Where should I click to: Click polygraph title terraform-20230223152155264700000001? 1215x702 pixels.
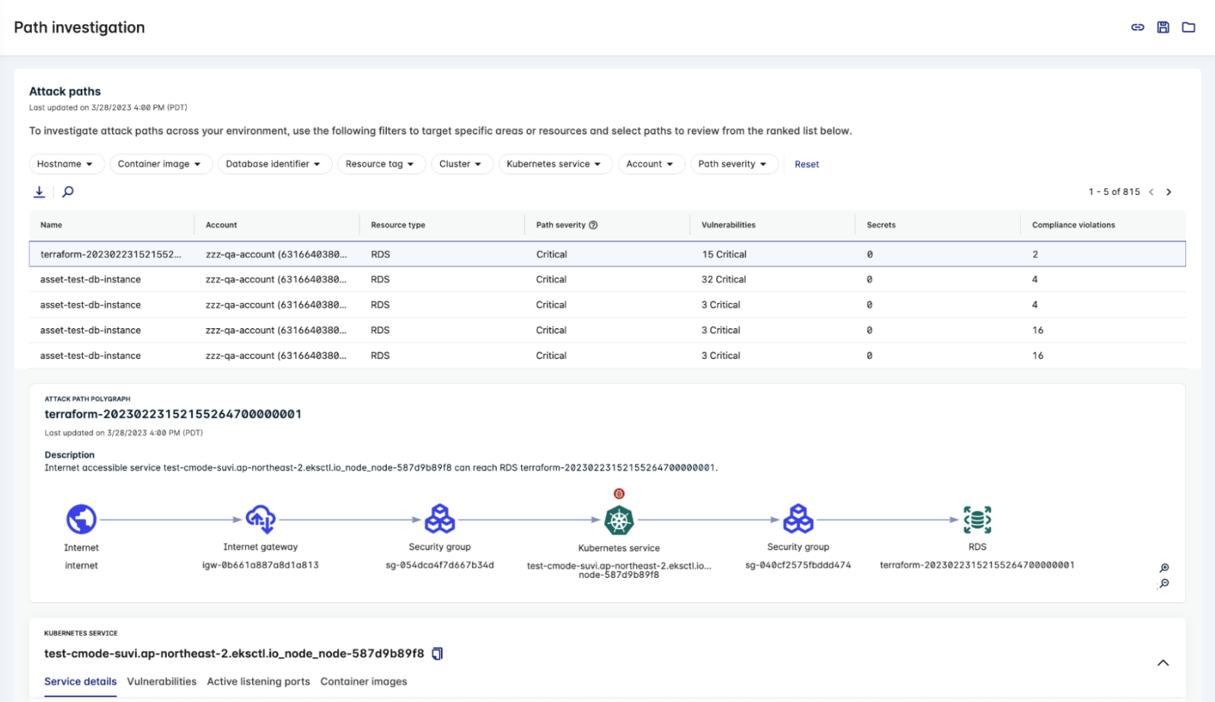pos(173,414)
